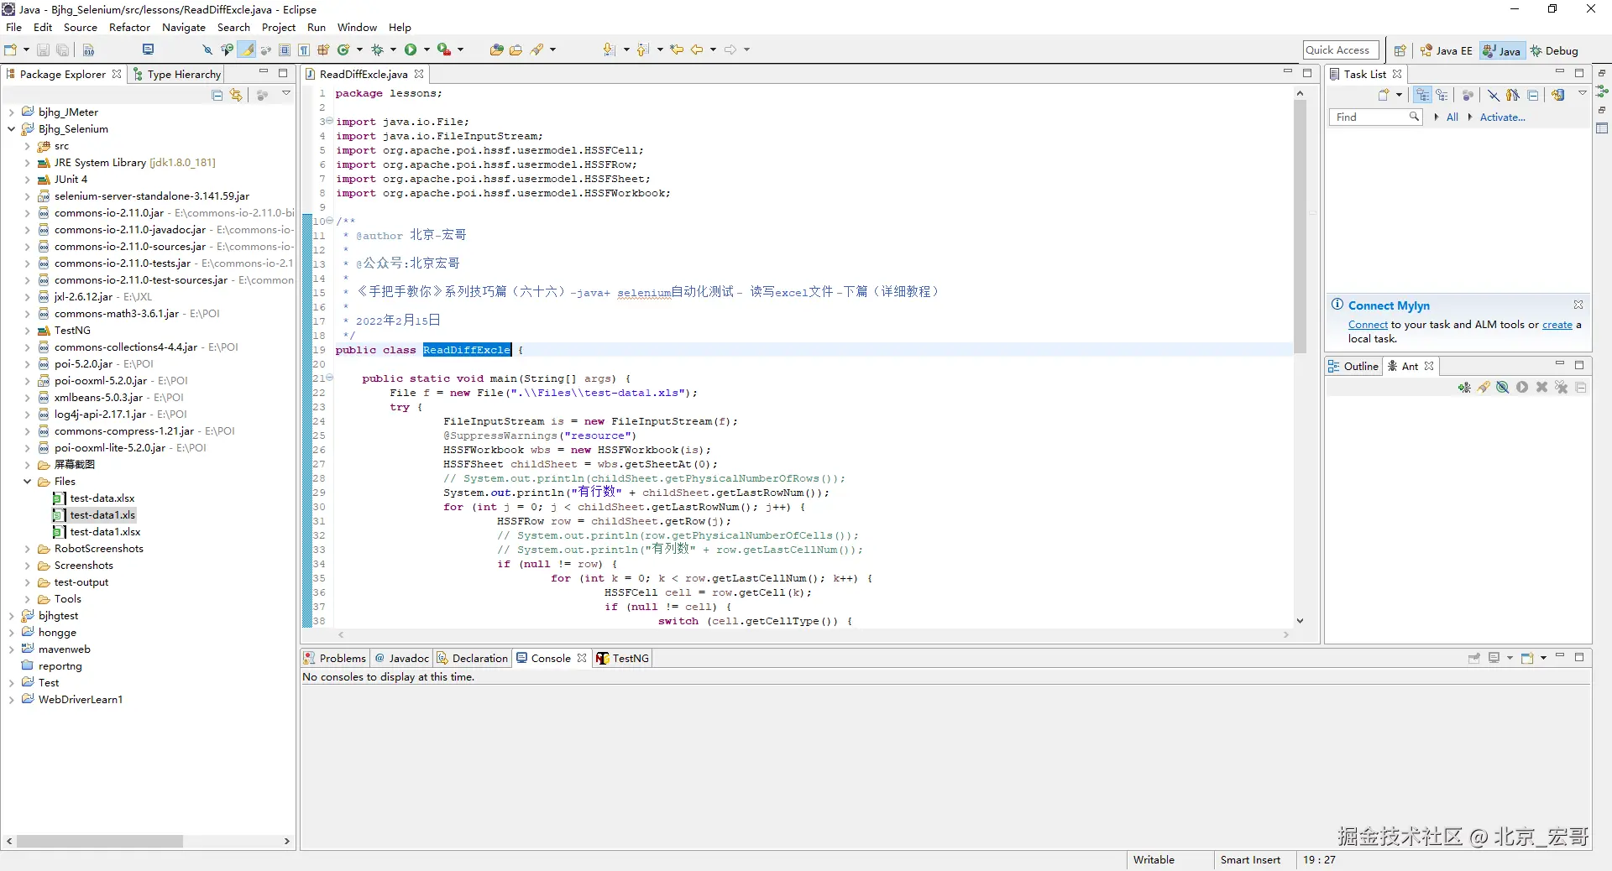
Task: Toggle Hide Internal Targets in Ant view
Action: tap(1503, 388)
